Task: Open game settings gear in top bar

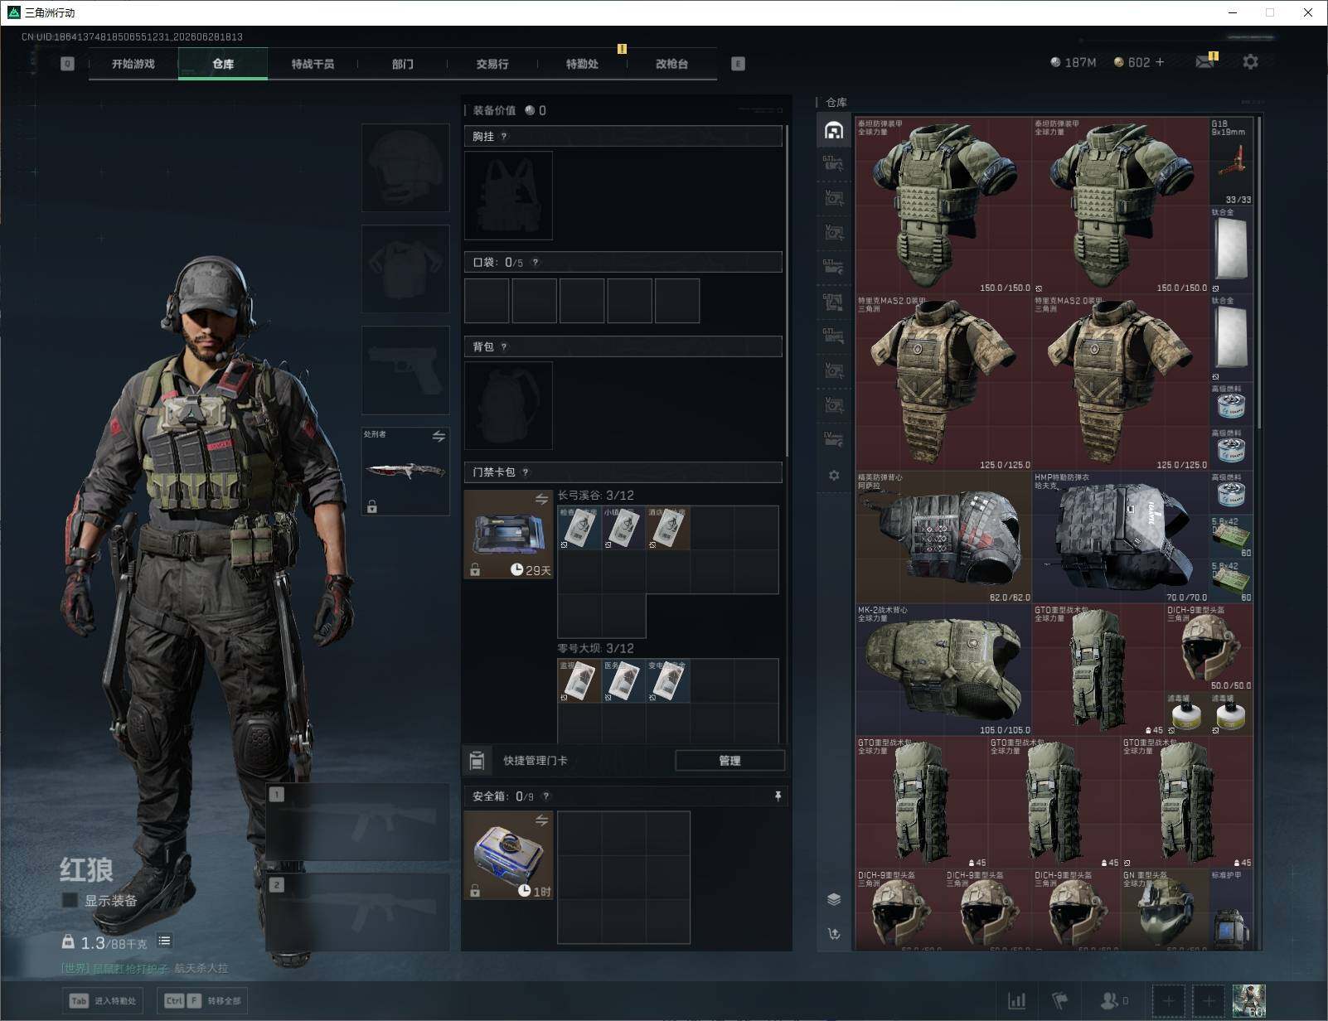Action: 1250,62
